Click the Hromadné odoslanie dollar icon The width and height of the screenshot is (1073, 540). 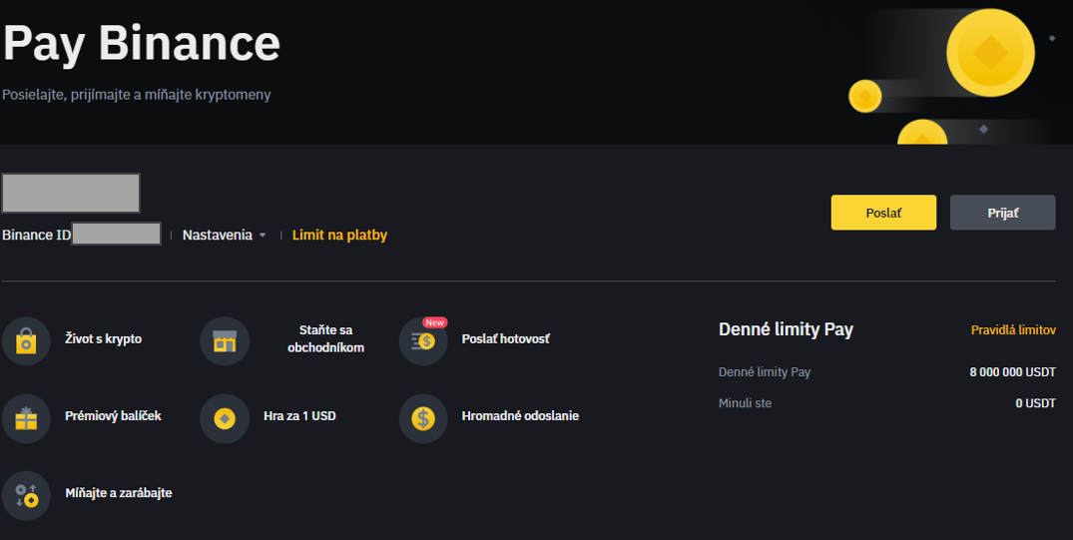pyautogui.click(x=423, y=418)
